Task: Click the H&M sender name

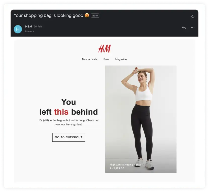Action: click(29, 26)
